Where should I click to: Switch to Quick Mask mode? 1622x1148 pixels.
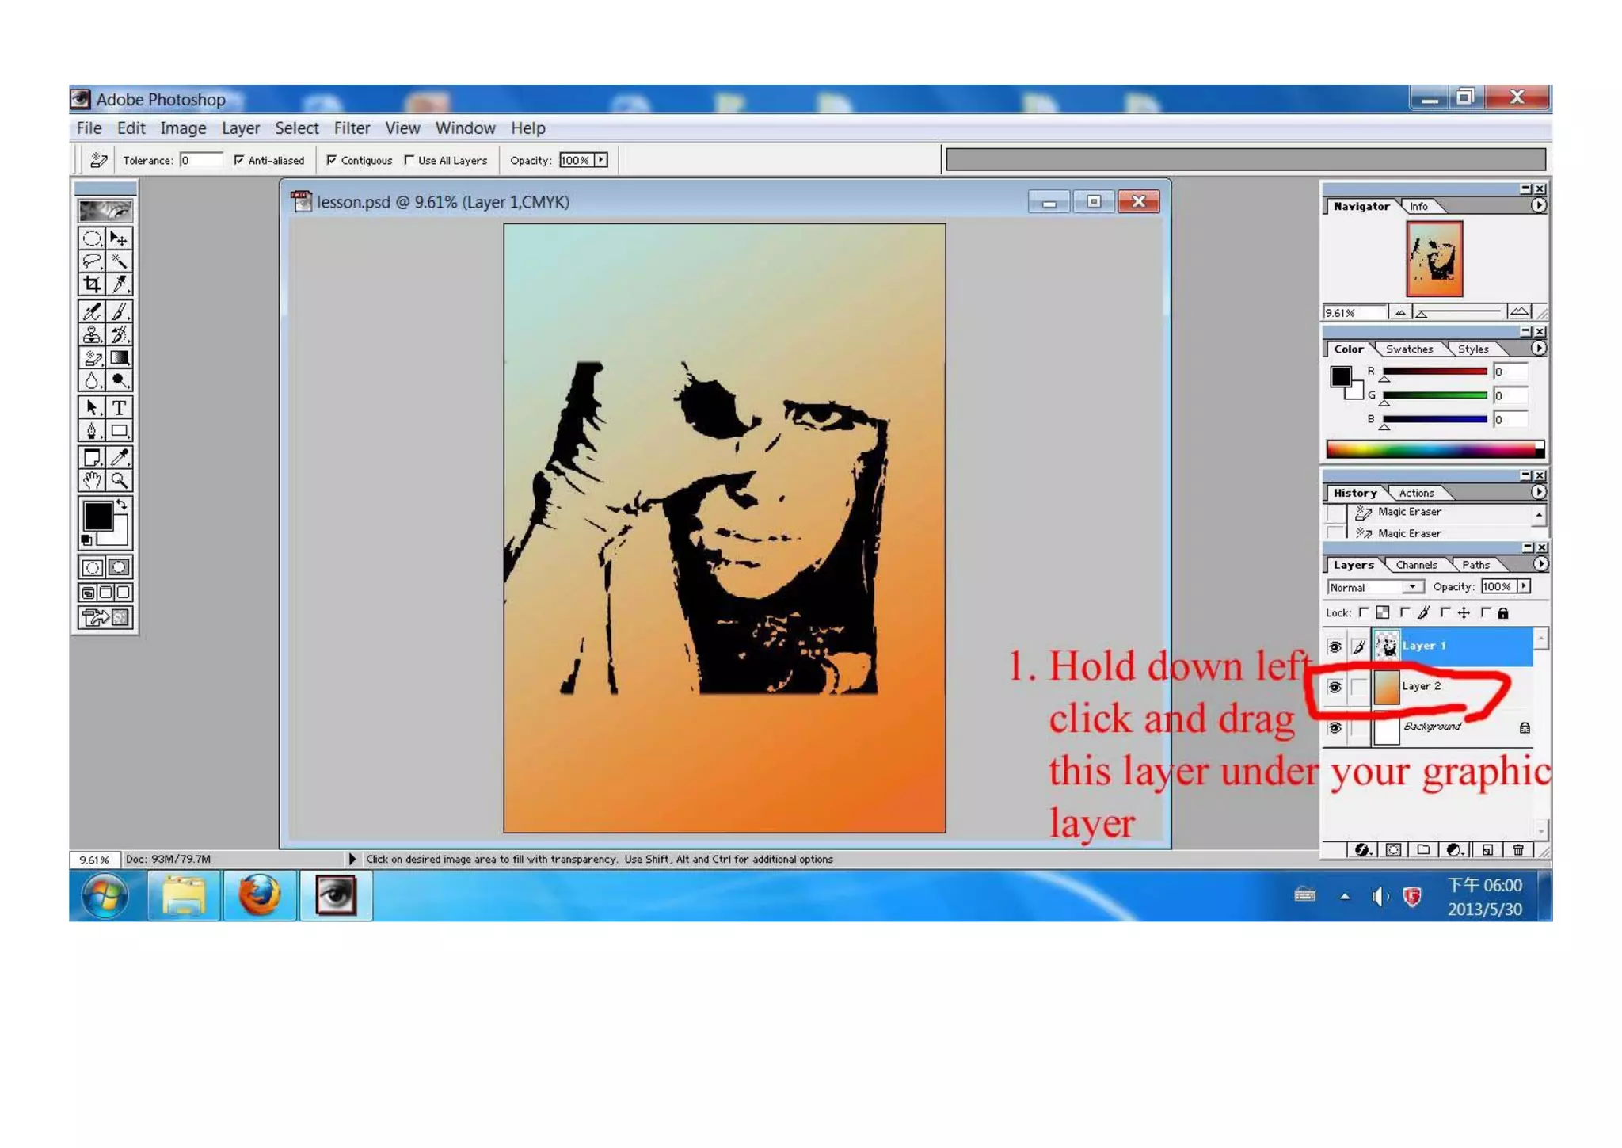click(119, 567)
